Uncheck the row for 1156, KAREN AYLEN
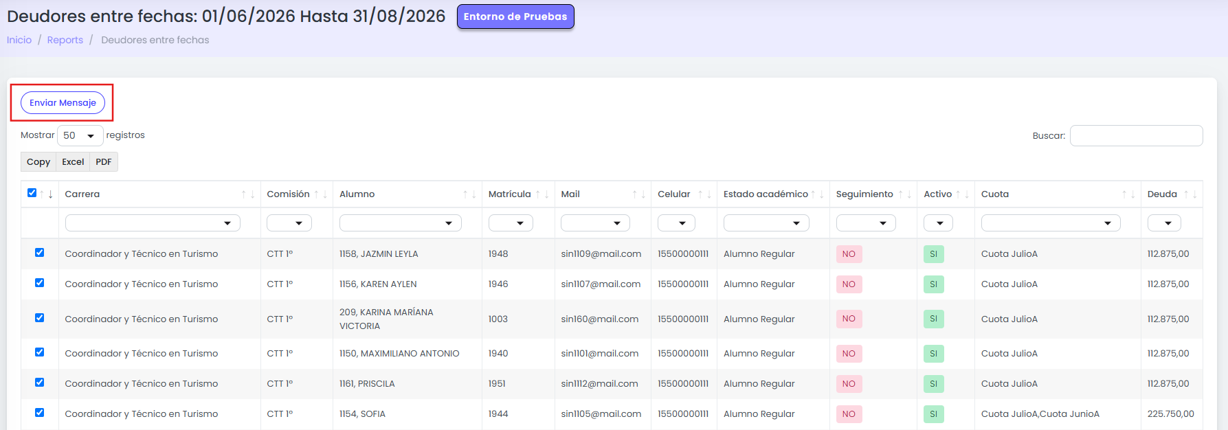The width and height of the screenshot is (1228, 430). pyautogui.click(x=39, y=283)
